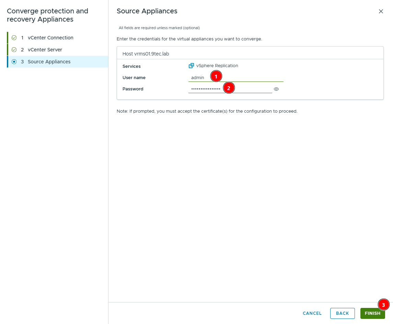Open step 1 vCenter Connection
393x324 pixels.
(x=58, y=38)
